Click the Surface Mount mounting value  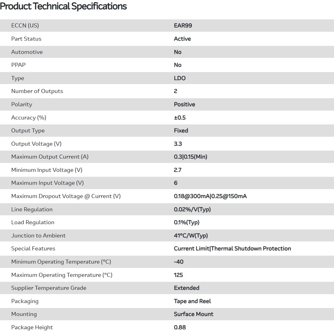tap(194, 314)
